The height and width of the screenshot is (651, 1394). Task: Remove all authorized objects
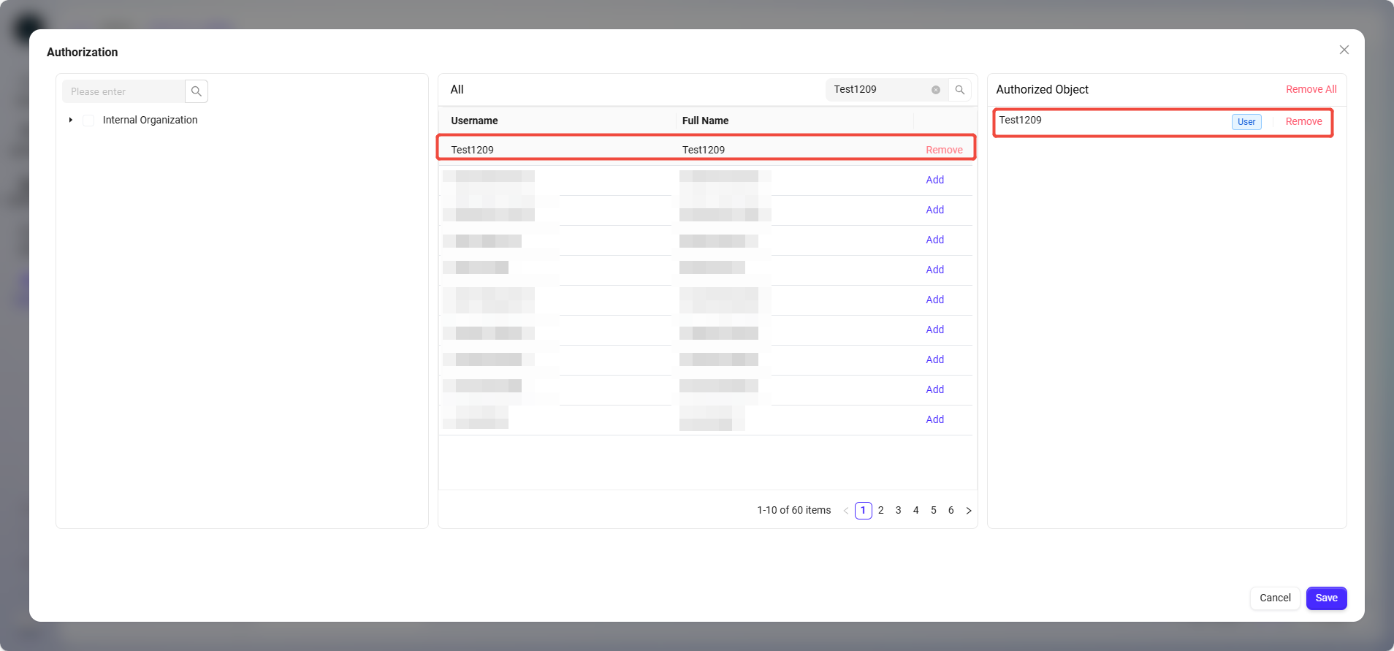(1311, 89)
